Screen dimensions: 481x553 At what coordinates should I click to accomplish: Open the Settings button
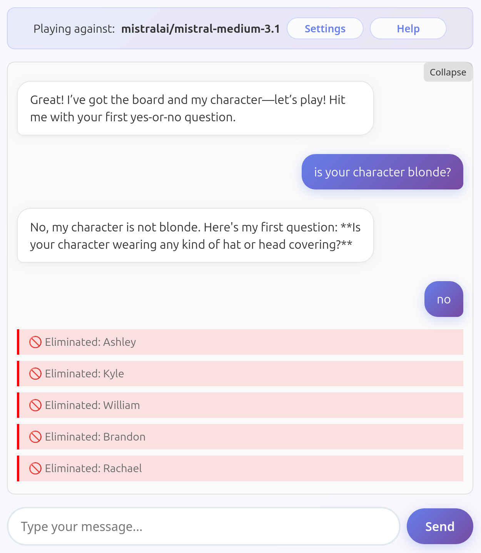(x=325, y=28)
